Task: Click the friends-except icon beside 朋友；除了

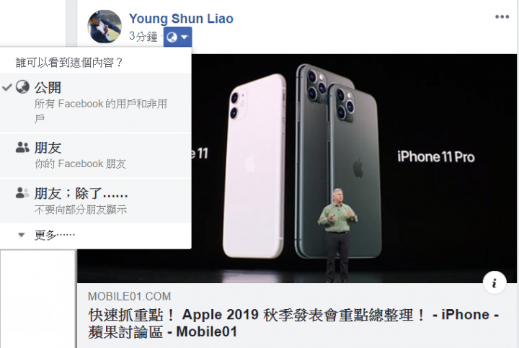Action: pyautogui.click(x=22, y=193)
